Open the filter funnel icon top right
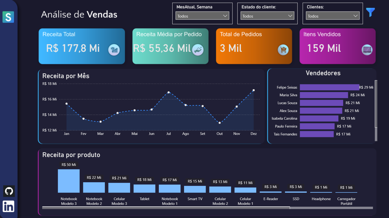 pyautogui.click(x=371, y=12)
